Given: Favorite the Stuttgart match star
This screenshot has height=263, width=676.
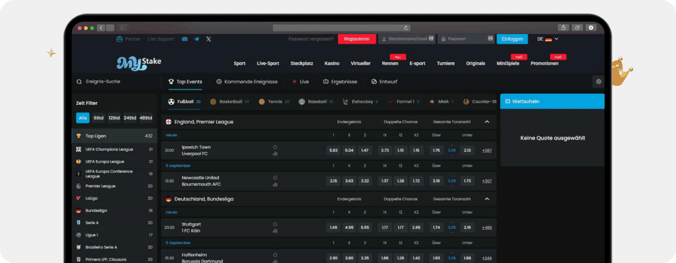Looking at the screenshot, I should point(275,224).
